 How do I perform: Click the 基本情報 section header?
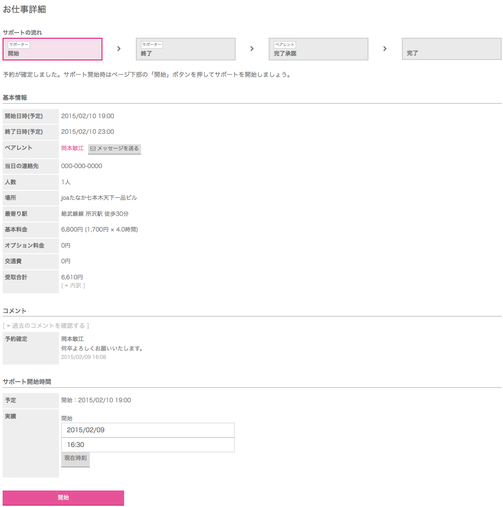point(15,98)
